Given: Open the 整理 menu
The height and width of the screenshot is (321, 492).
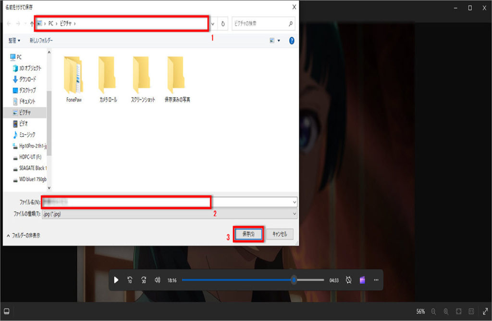Looking at the screenshot, I should click(x=15, y=41).
